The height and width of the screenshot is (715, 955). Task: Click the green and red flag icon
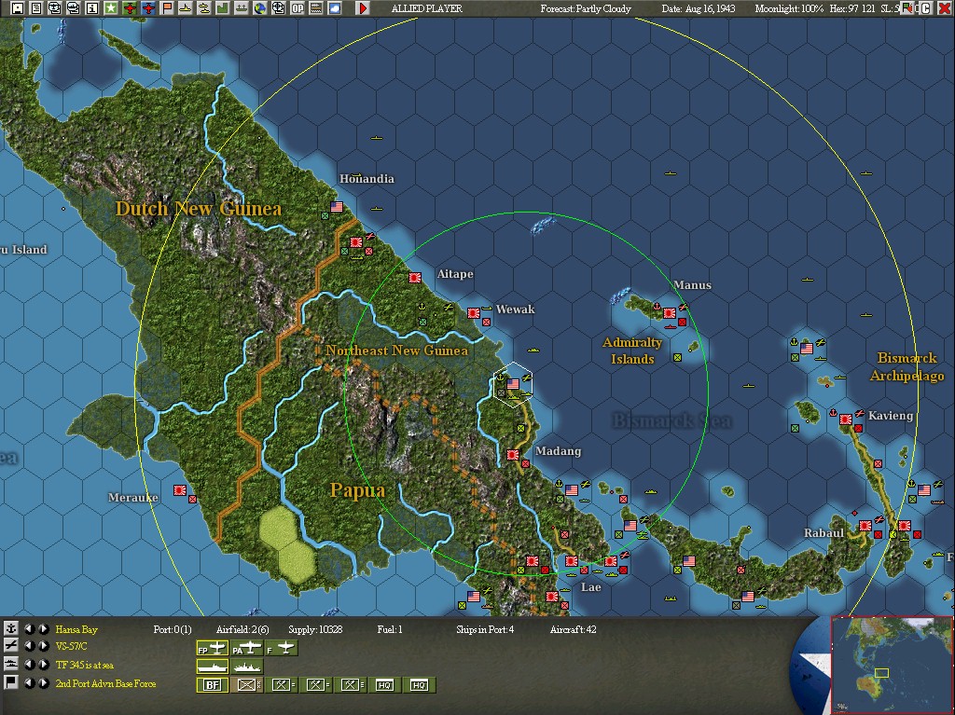[908, 7]
